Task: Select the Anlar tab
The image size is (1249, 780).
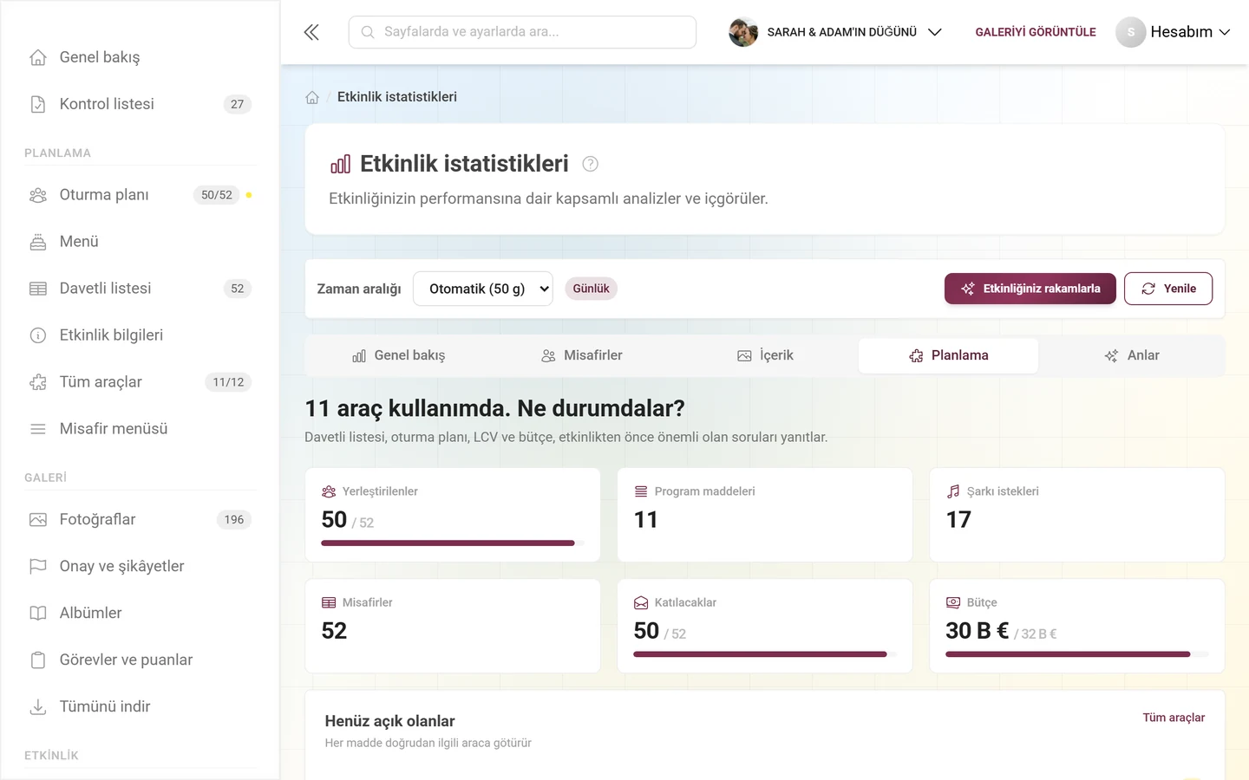Action: [1131, 355]
